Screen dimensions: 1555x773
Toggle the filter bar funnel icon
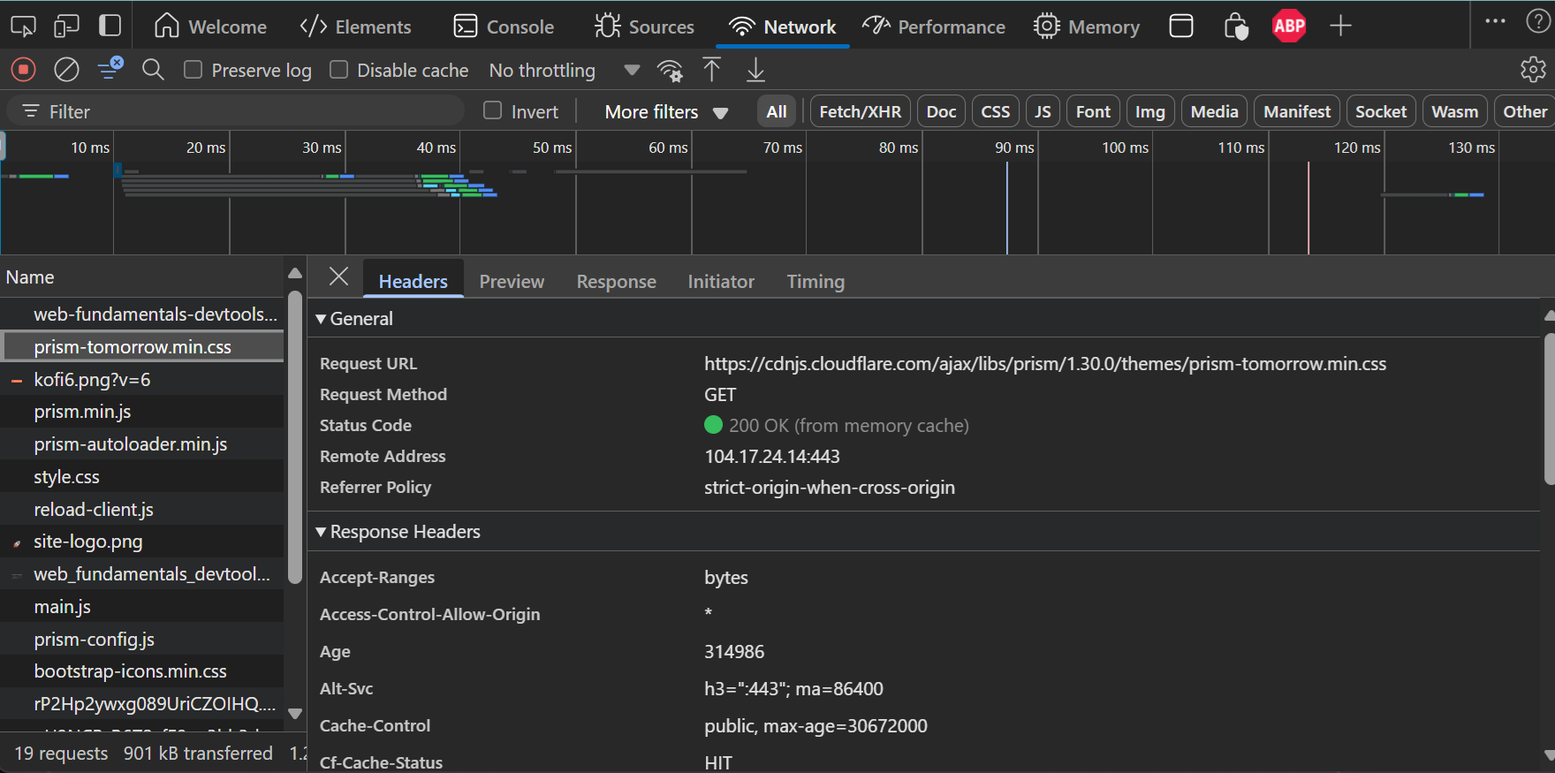point(110,68)
